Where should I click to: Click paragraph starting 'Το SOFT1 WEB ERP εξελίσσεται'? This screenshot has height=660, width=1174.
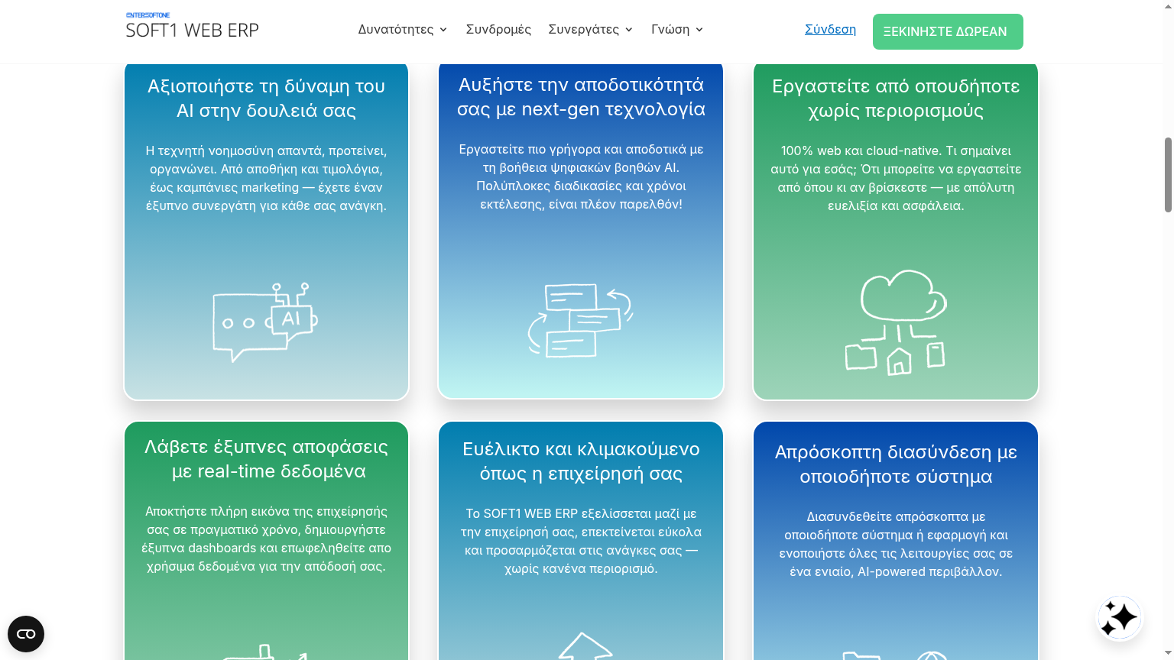point(581,541)
